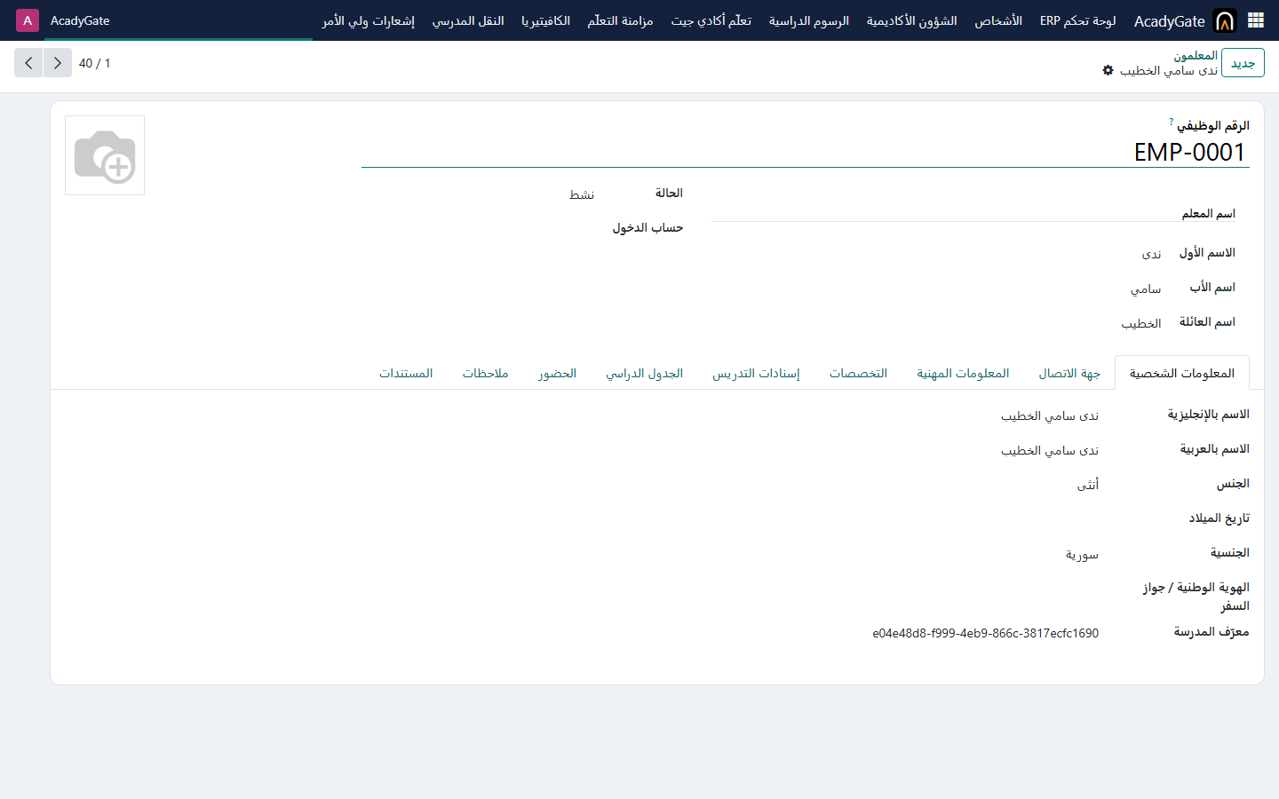Switch to the الجدول الدراسي tab
This screenshot has width=1279, height=799.
click(x=645, y=373)
